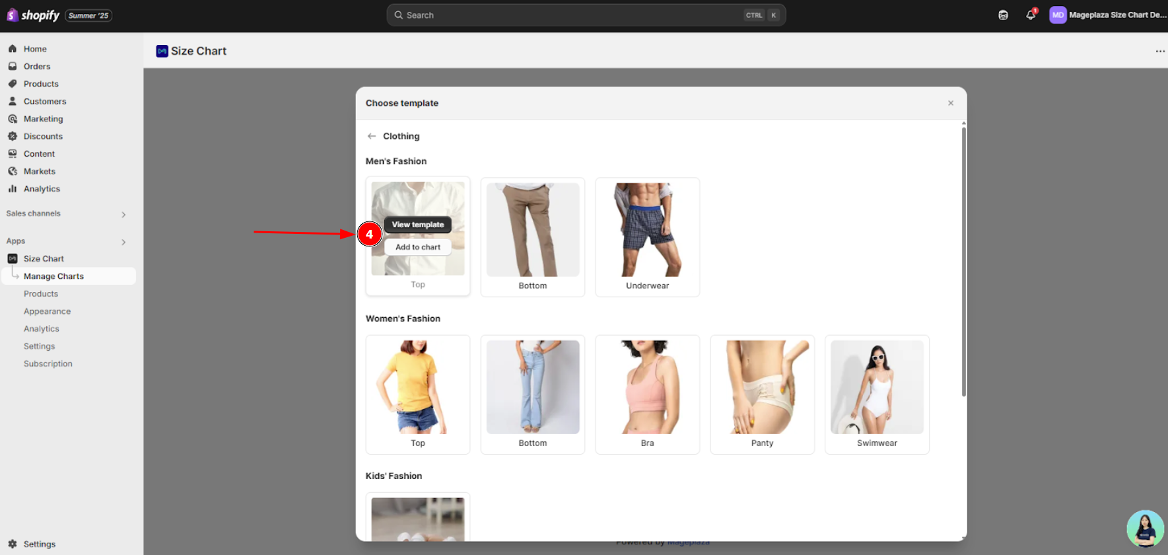Select the Men's Underwear template
This screenshot has width=1168, height=555.
pyautogui.click(x=648, y=237)
